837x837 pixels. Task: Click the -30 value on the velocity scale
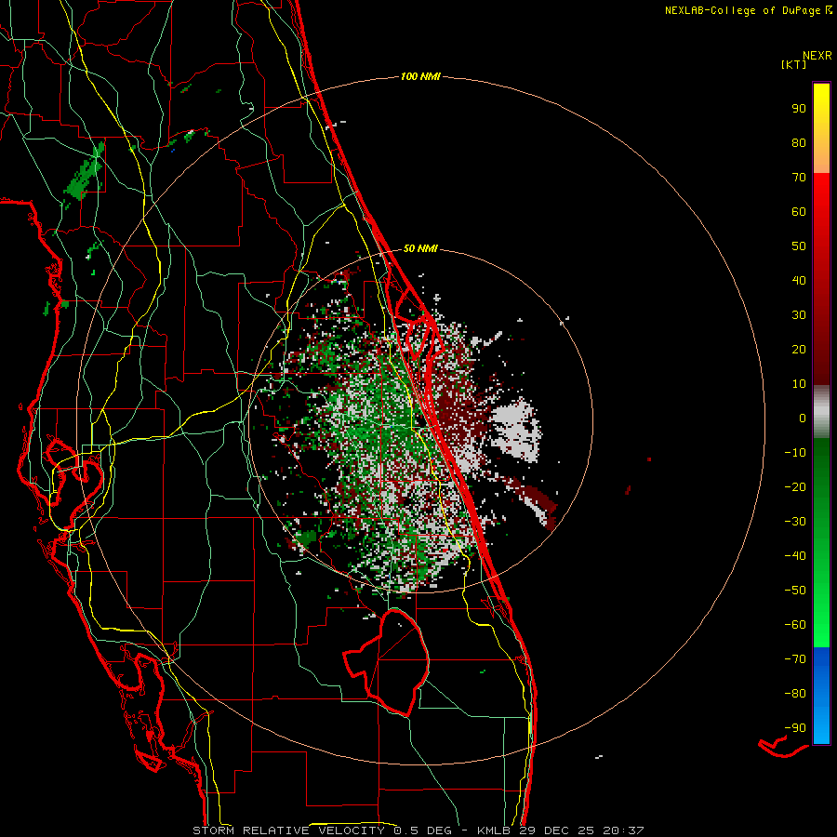pos(795,522)
